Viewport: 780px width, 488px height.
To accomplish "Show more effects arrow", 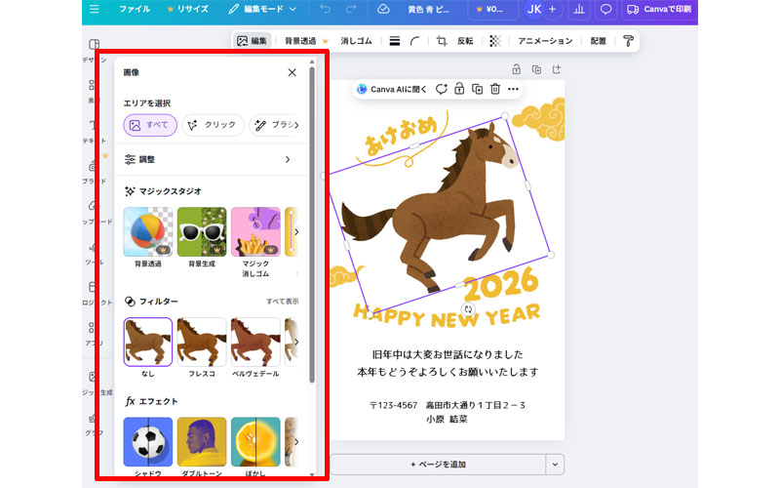I will pos(296,442).
